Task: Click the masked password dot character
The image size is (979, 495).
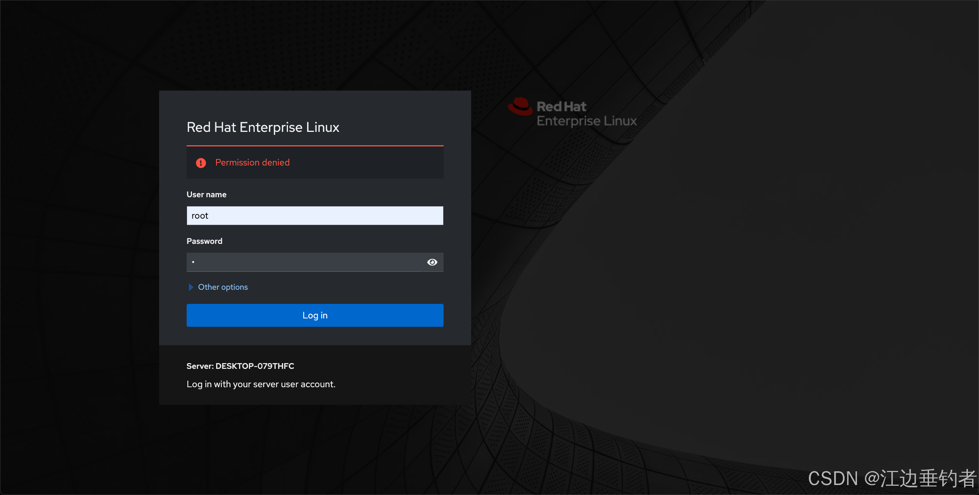Action: pos(193,262)
